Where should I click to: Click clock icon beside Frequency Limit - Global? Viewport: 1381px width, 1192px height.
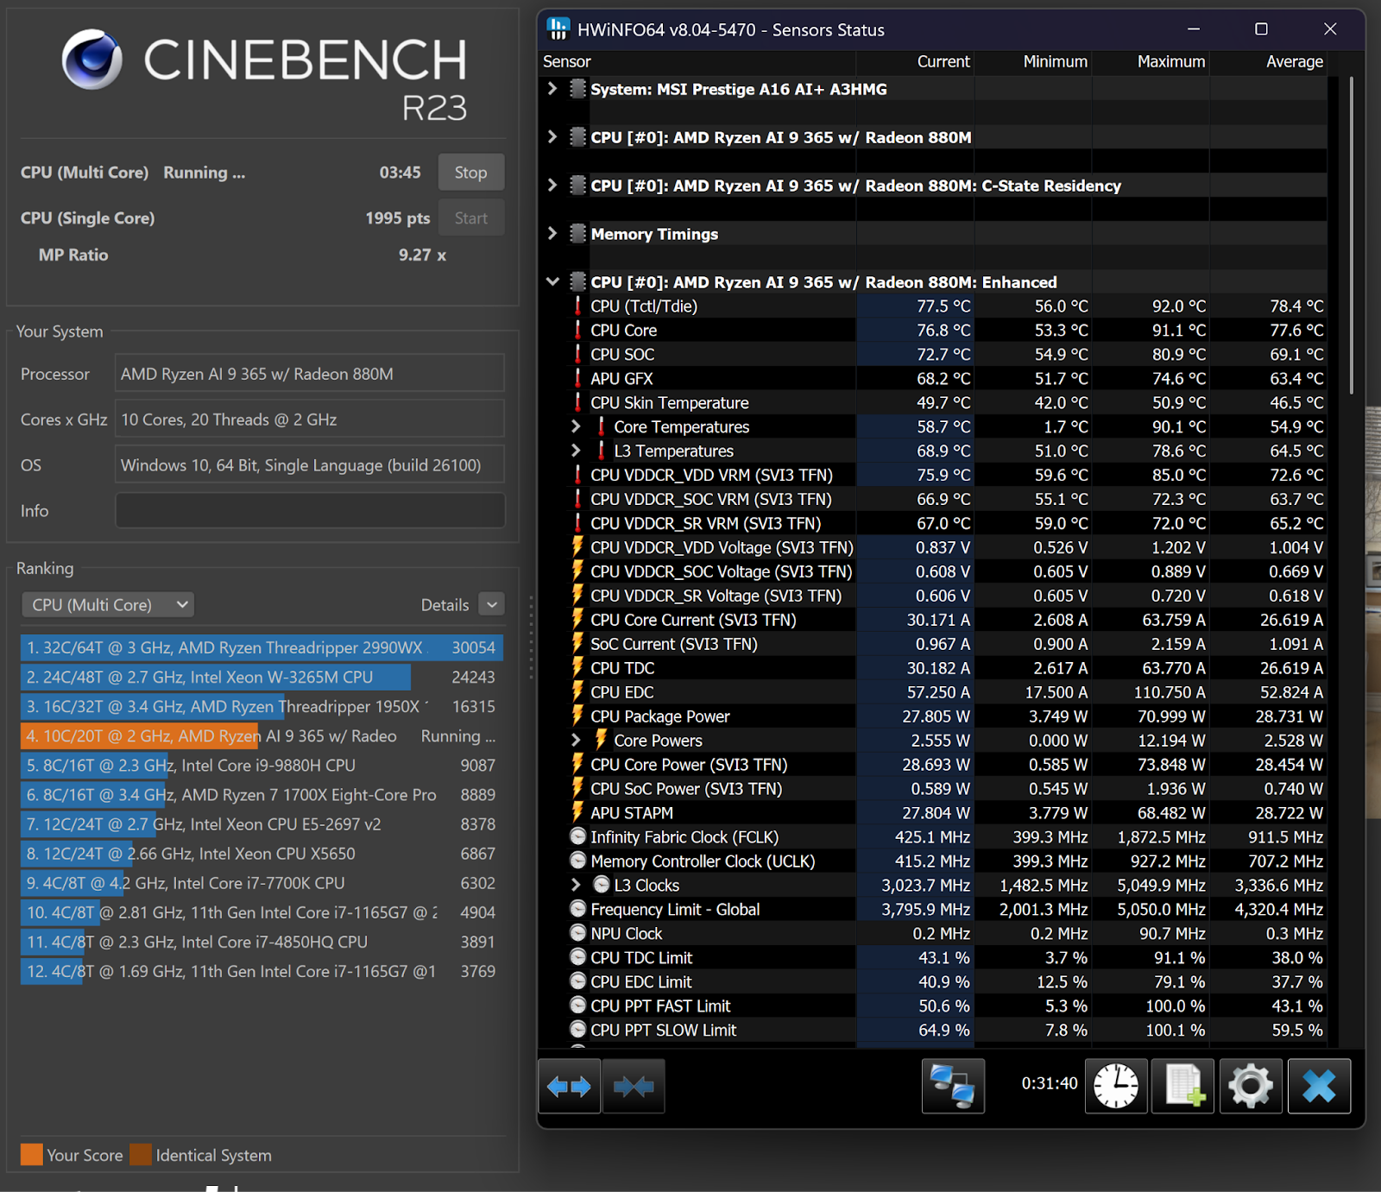coord(578,909)
